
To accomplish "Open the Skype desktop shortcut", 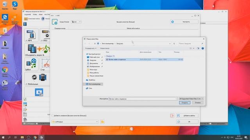I will click(x=15, y=5).
